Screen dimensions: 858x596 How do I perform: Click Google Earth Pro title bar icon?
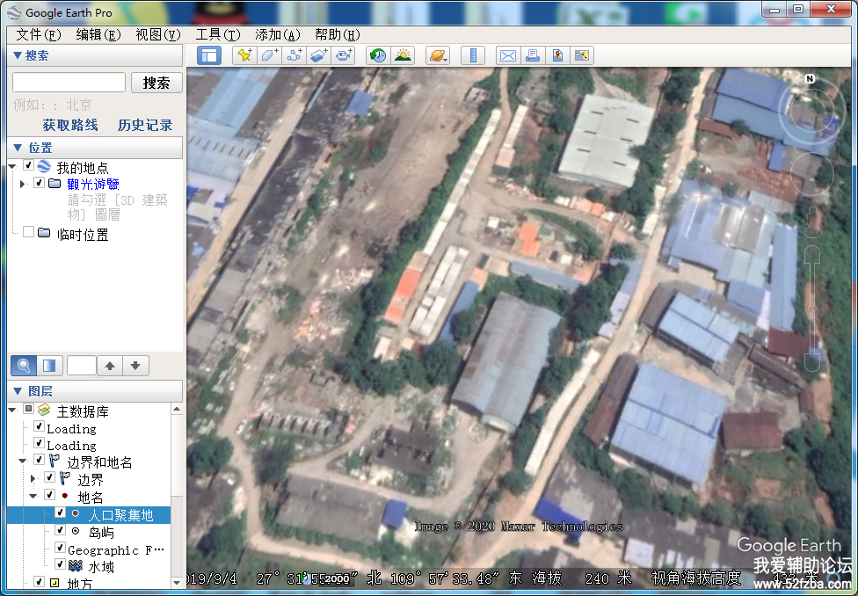pyautogui.click(x=15, y=12)
